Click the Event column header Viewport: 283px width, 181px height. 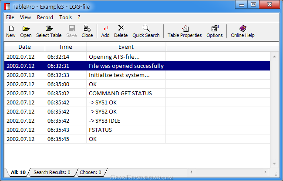[126, 47]
